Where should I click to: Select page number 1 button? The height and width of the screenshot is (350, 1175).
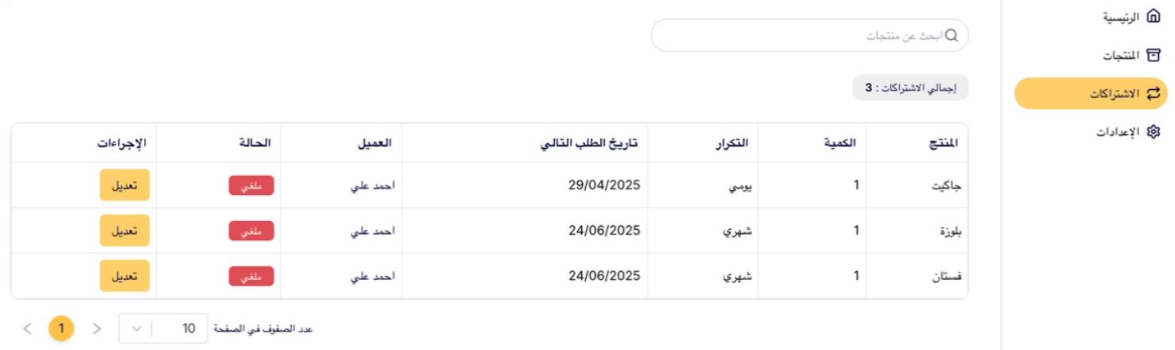coord(61,328)
